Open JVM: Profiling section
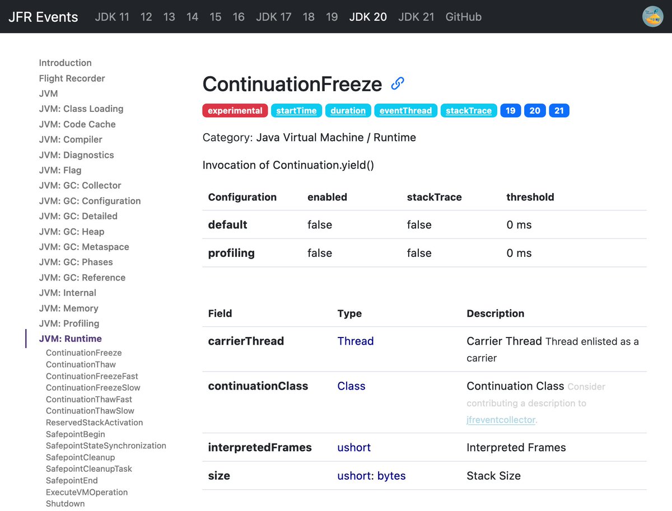 (69, 324)
